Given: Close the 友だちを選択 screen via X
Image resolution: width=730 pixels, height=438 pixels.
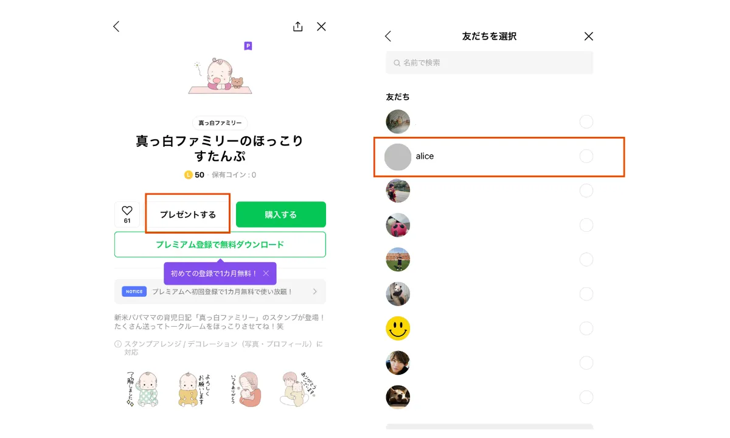Looking at the screenshot, I should 588,36.
